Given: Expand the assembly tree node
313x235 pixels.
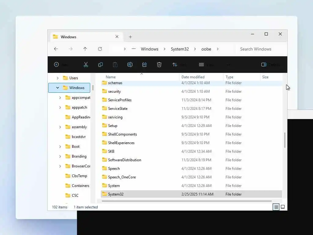Looking at the screenshot, I should coord(60,127).
